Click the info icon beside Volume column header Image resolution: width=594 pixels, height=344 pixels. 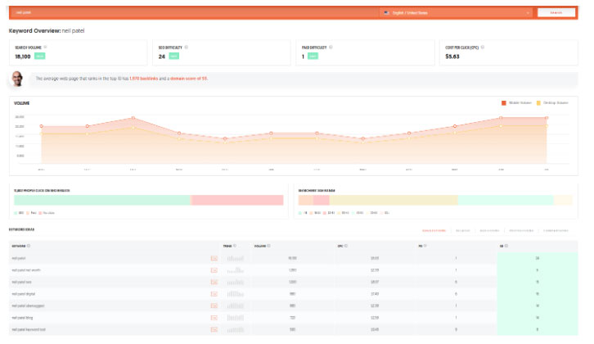(268, 246)
